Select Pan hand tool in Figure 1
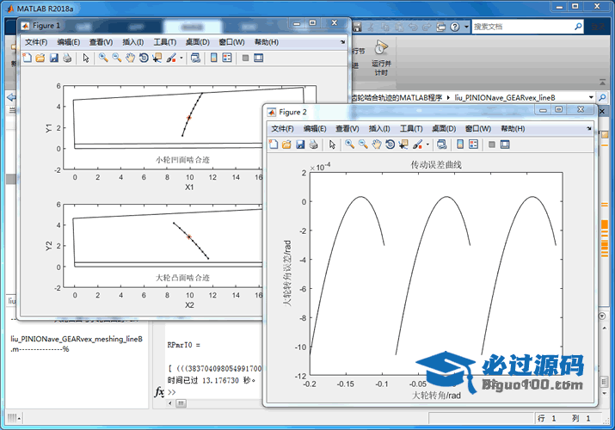 point(130,58)
